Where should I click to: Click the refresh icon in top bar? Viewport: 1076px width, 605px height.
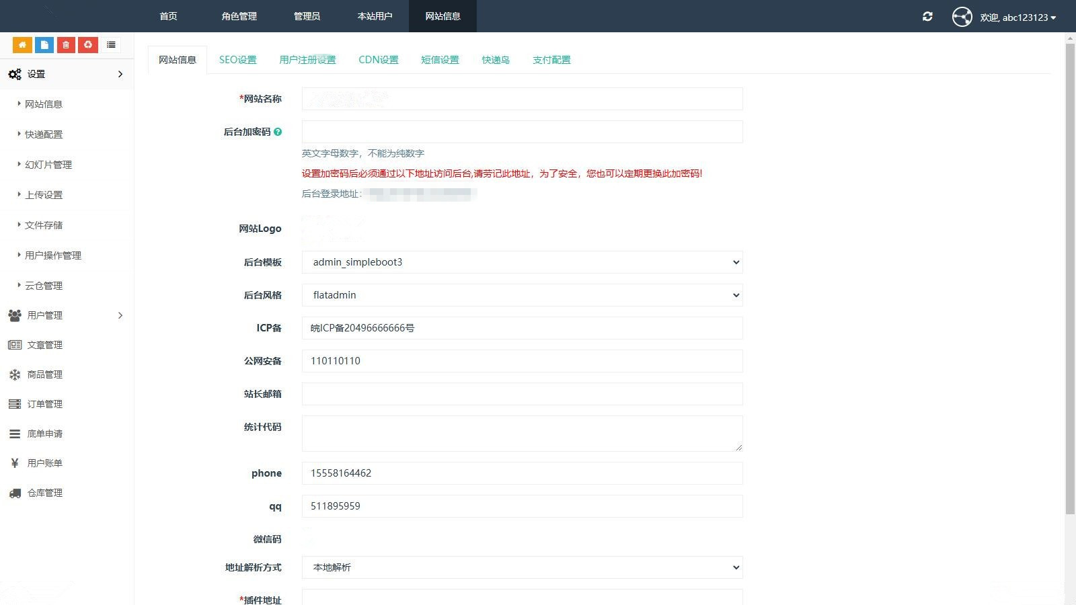(927, 17)
